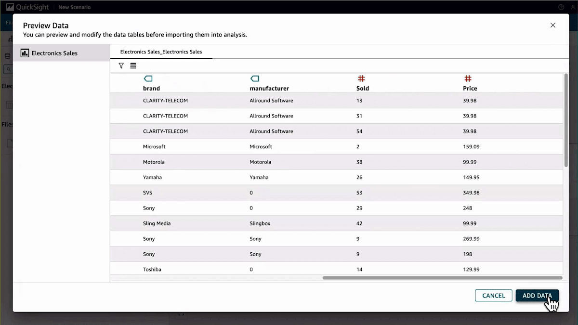Click the Sold value 2

coord(358,146)
